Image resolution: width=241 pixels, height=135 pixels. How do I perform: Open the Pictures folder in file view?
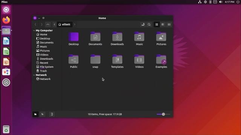pos(161,37)
